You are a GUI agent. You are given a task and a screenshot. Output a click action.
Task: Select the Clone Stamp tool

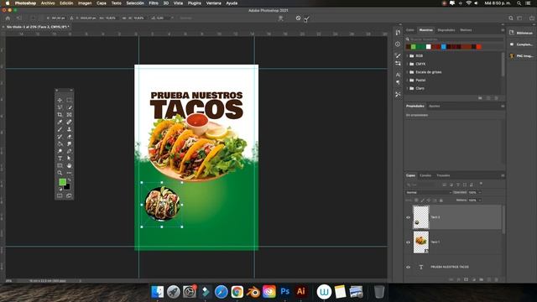click(x=69, y=129)
